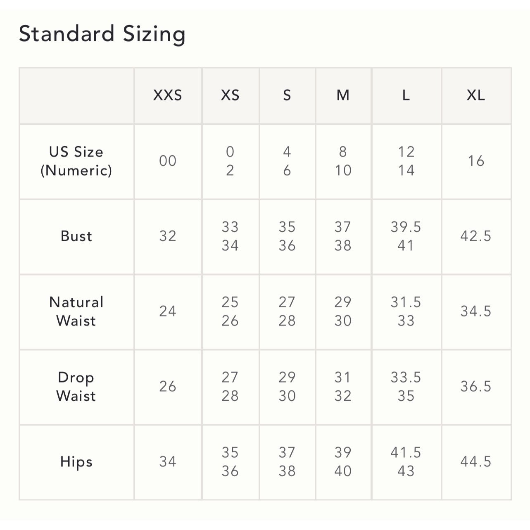
Task: Select the XL natural waist value 34.5
Action: coord(476,311)
